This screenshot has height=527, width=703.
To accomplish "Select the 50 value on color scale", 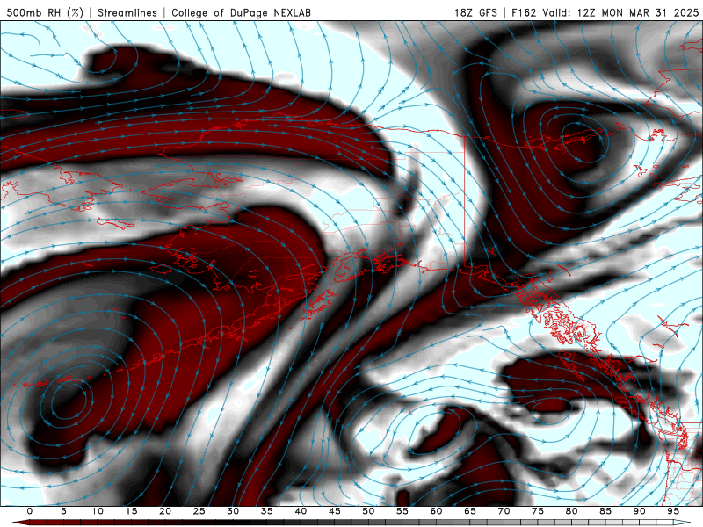I will point(368,511).
